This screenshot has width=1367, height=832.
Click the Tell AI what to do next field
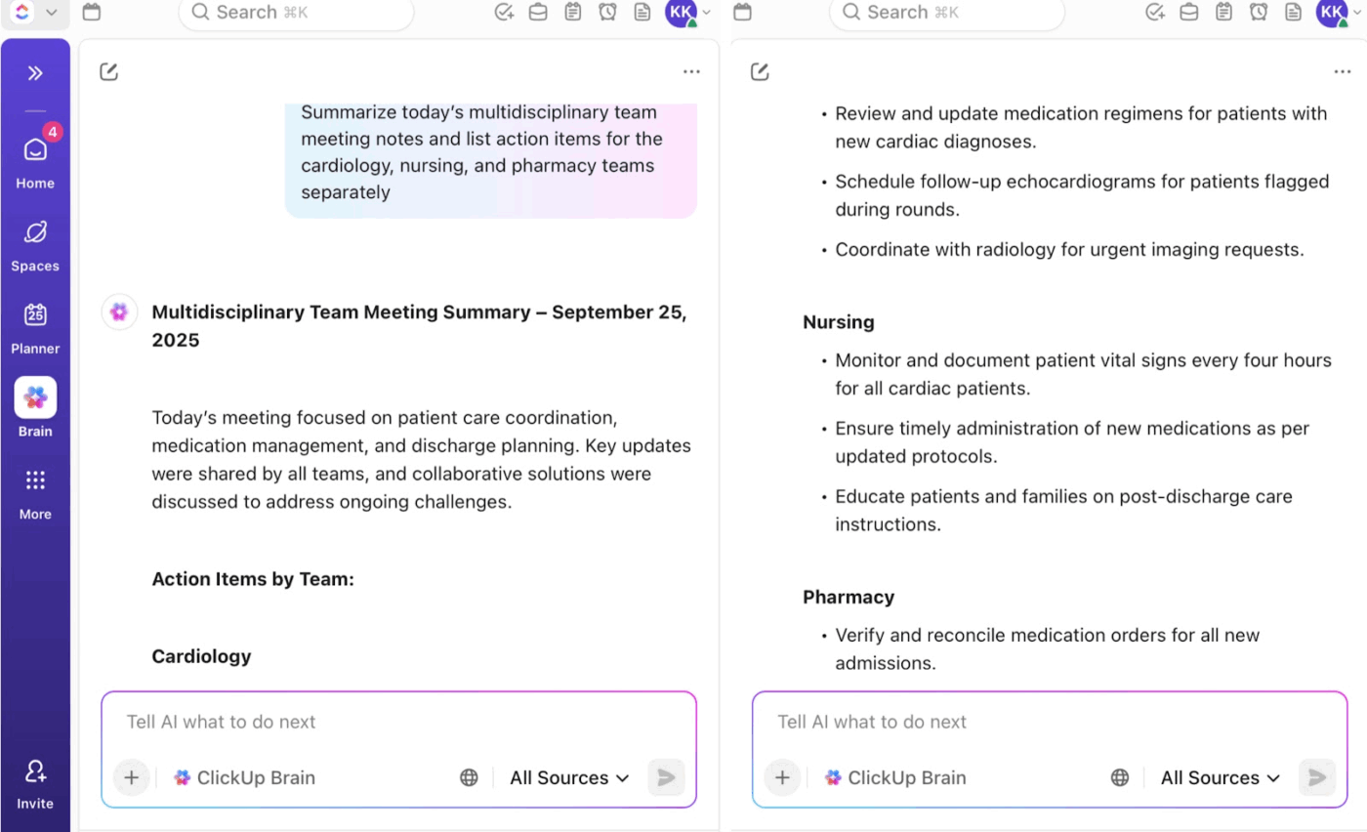pos(293,722)
